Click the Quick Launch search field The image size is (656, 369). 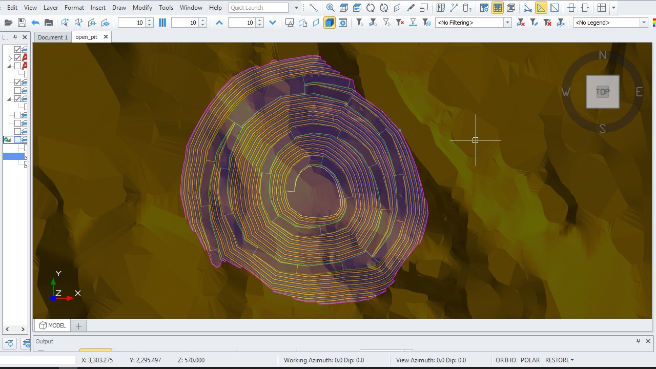(258, 8)
